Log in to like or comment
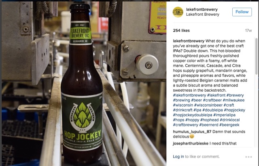259x166 pixels. [x=178, y=156]
